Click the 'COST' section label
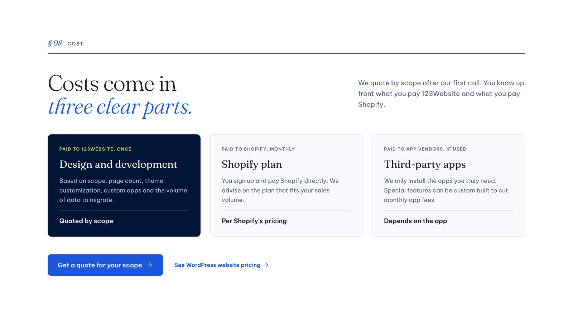This screenshot has width=573, height=314. [75, 44]
